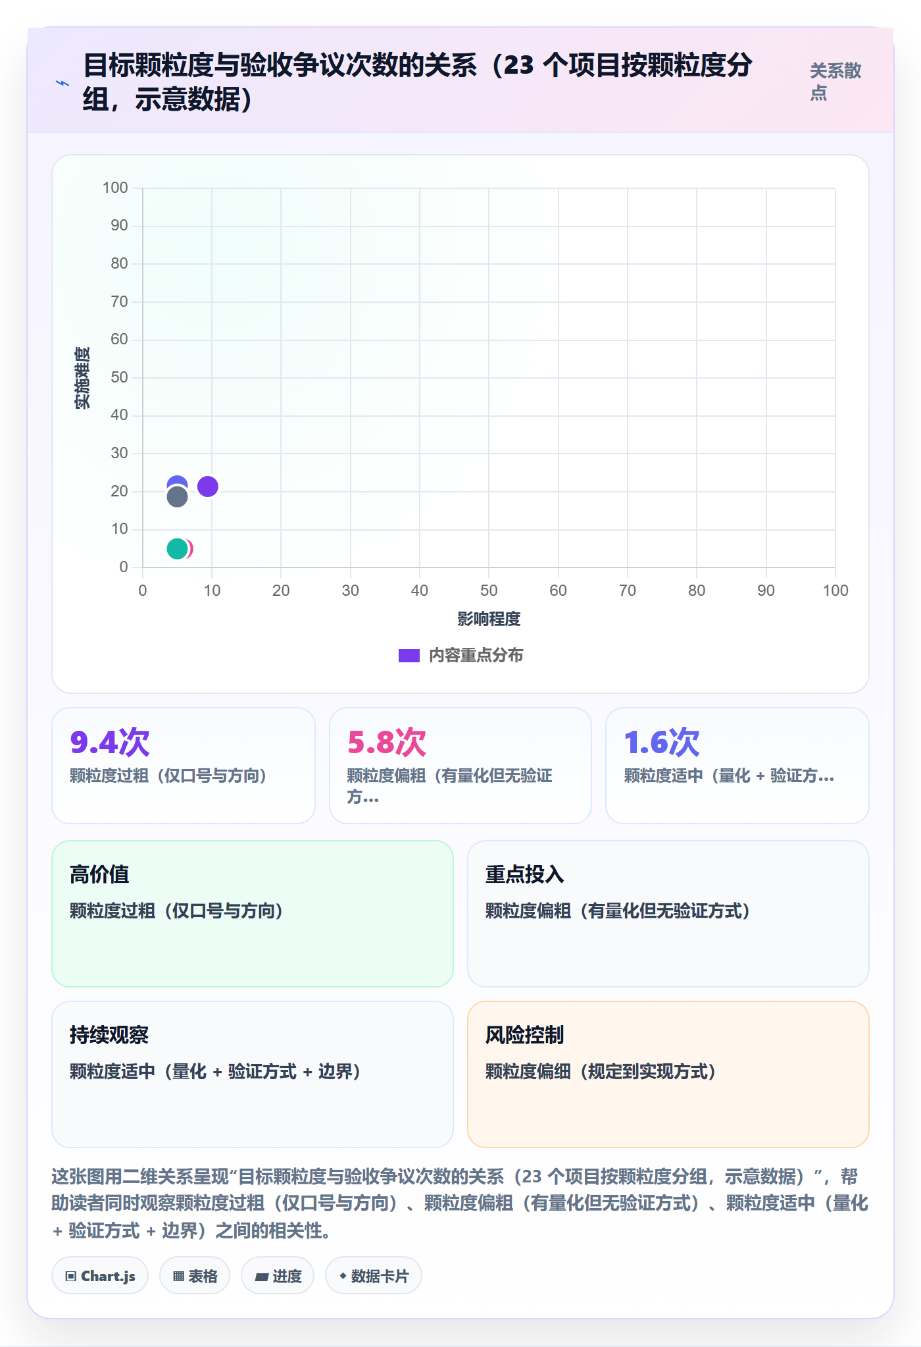Open the 持续观察 quadrant card
The image size is (921, 1347).
pos(253,1074)
